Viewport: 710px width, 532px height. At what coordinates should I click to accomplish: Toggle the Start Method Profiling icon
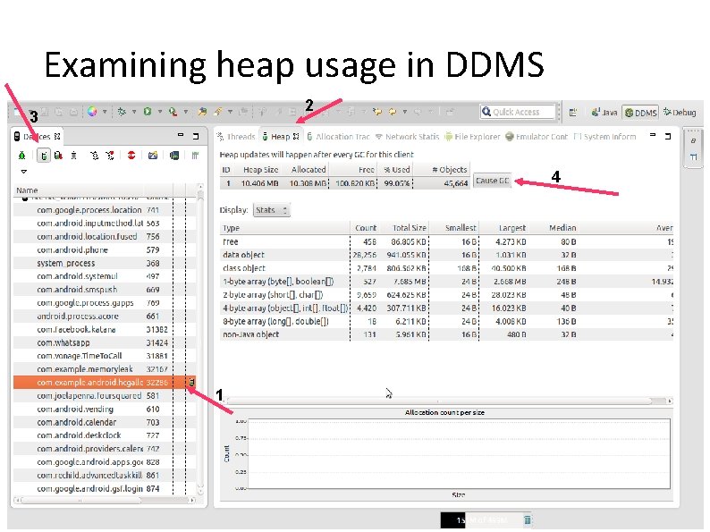click(x=110, y=156)
